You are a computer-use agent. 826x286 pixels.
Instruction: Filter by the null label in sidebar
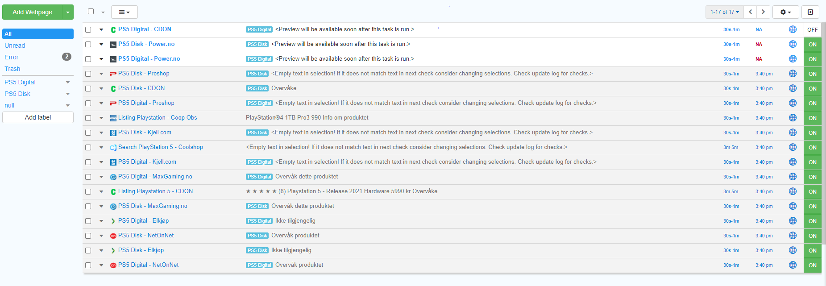[9, 105]
